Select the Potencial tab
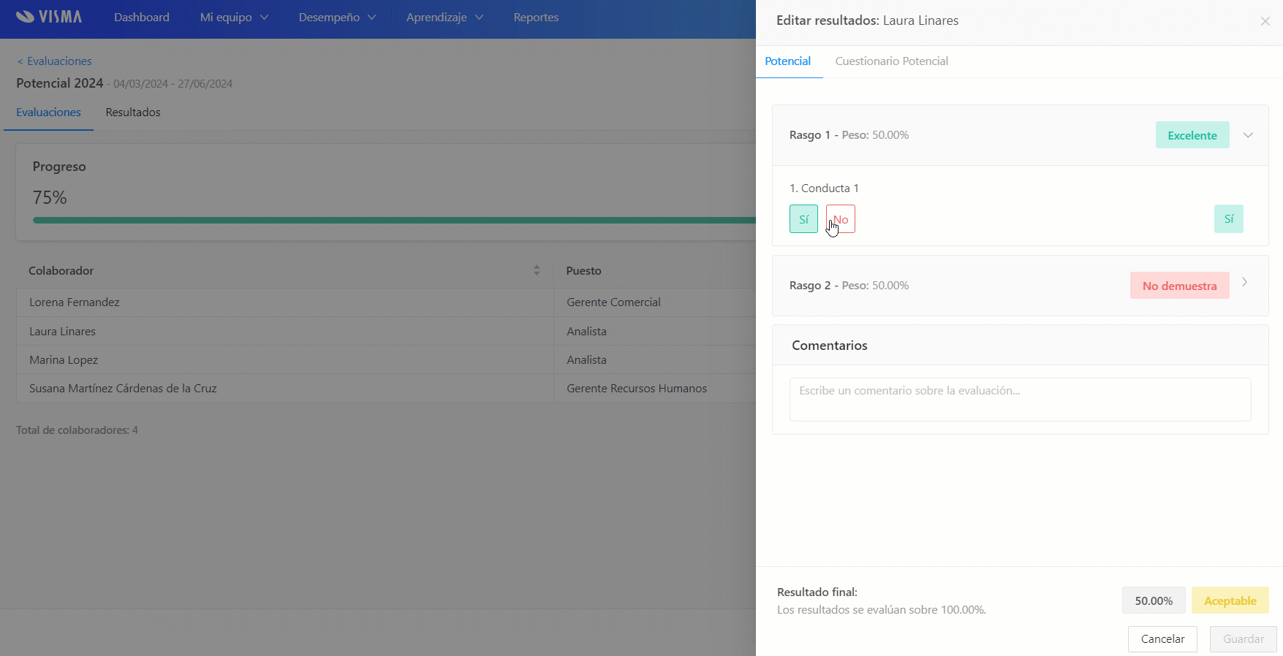The image size is (1283, 656). tap(787, 61)
